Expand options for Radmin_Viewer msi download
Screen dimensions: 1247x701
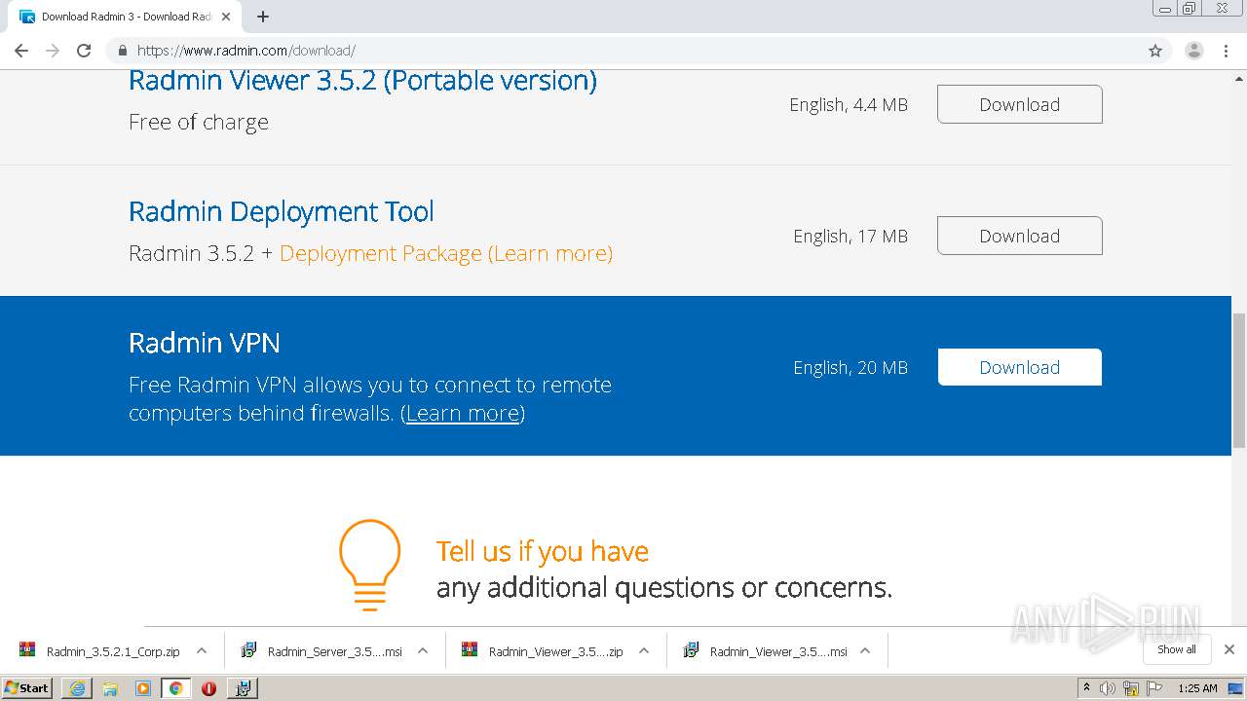click(x=865, y=650)
